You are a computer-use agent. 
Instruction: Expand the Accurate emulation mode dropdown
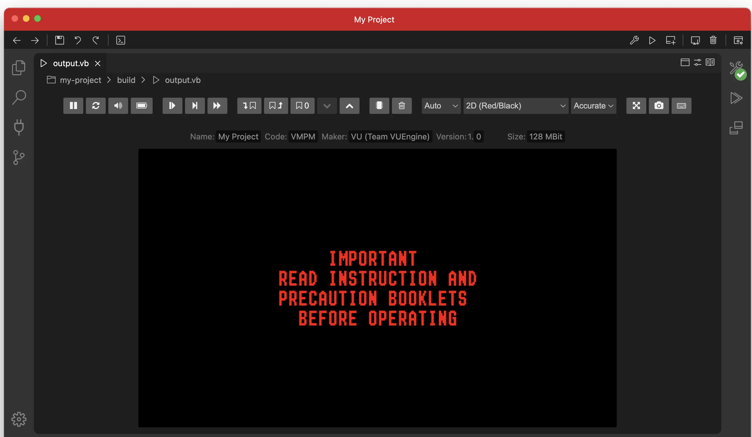593,106
